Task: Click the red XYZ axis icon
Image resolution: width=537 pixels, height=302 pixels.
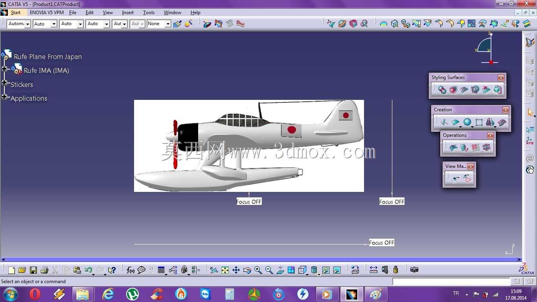Action: pos(530,141)
